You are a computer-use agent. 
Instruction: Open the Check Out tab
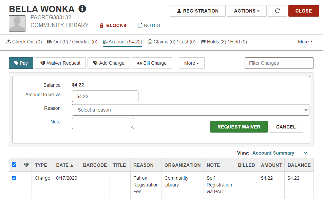[24, 42]
